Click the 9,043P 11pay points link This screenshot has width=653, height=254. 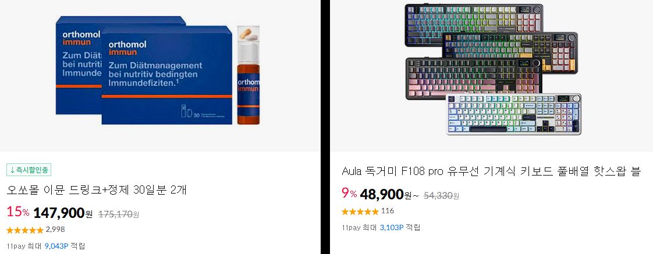56,246
